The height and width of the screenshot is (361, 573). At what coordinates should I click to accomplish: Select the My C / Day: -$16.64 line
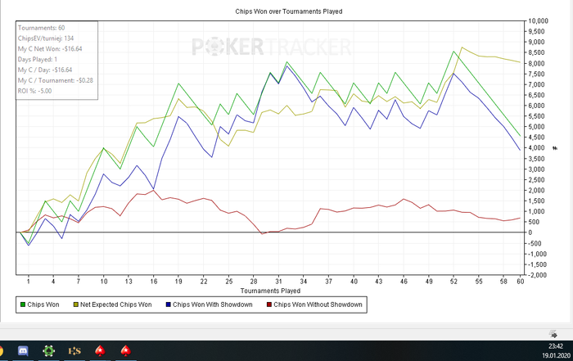pos(45,70)
